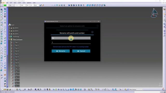The image size is (166, 93).
Task: Open the Window menu
Action: [29, 3]
